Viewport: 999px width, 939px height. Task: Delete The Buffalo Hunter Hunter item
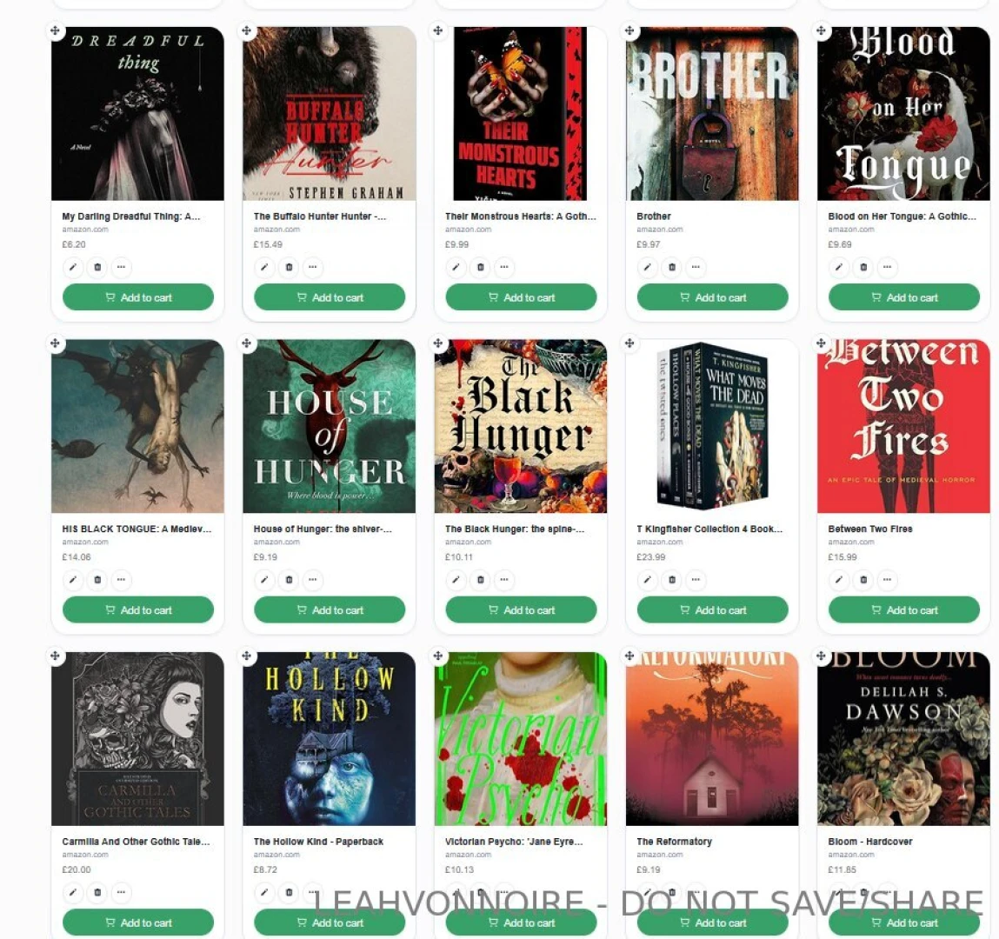[290, 267]
